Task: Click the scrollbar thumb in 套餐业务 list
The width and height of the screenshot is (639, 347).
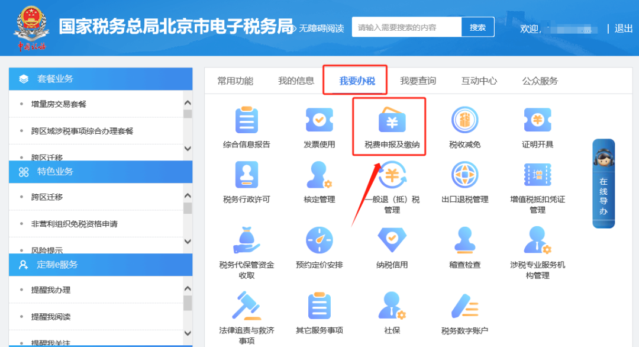Action: (x=188, y=114)
